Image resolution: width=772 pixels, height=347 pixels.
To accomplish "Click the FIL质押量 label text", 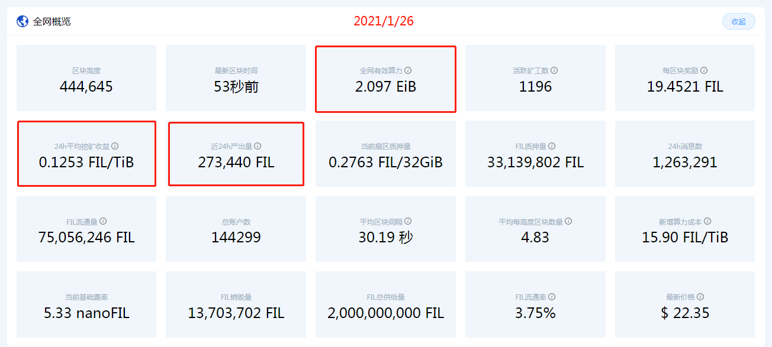I will 531,147.
